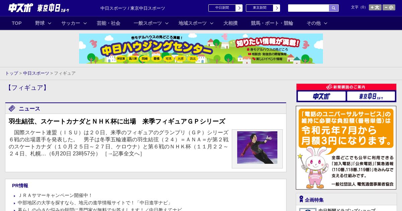Image resolution: width=402 pixels, height=211 pixels.
Task: Open the 東京新聞 link button
Action: [x=260, y=8]
